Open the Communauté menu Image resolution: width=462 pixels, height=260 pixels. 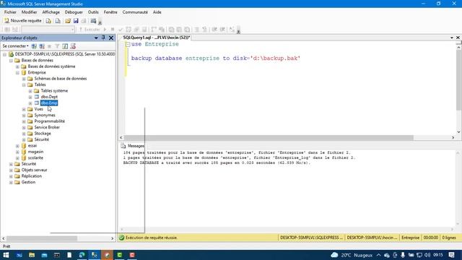135,12
